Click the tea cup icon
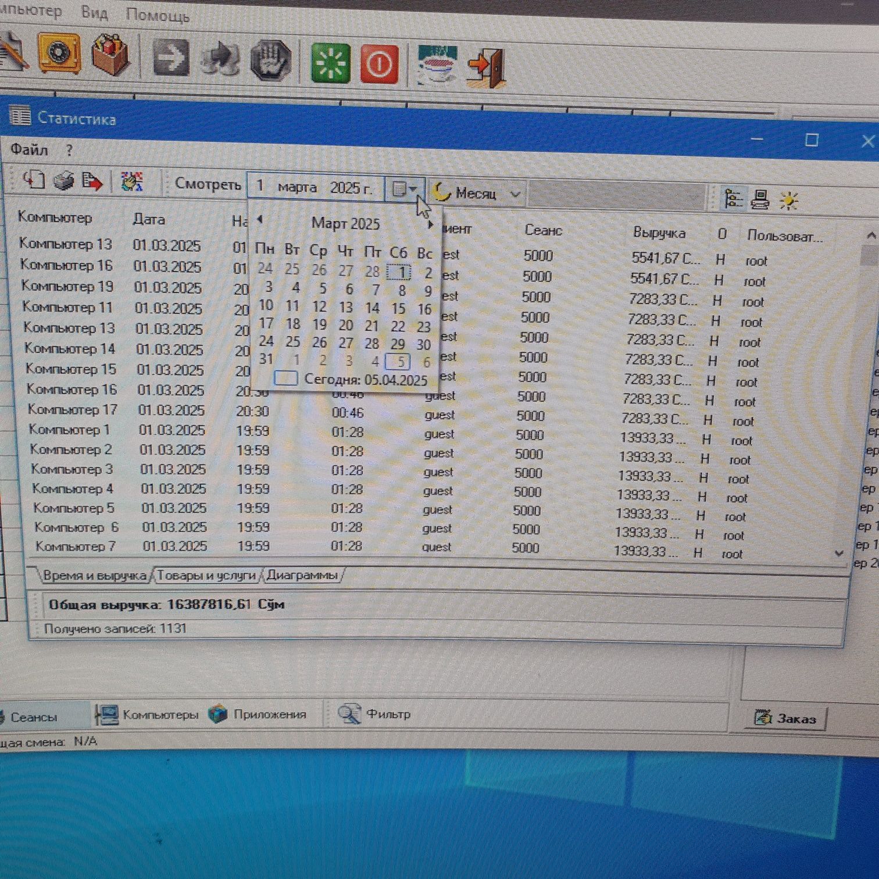 [438, 65]
